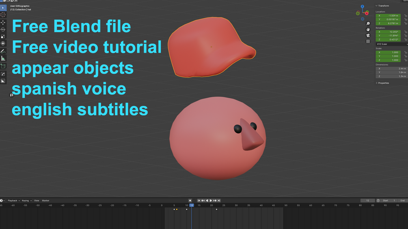
Task: Choose the Rotate tool
Action: pos(3,30)
